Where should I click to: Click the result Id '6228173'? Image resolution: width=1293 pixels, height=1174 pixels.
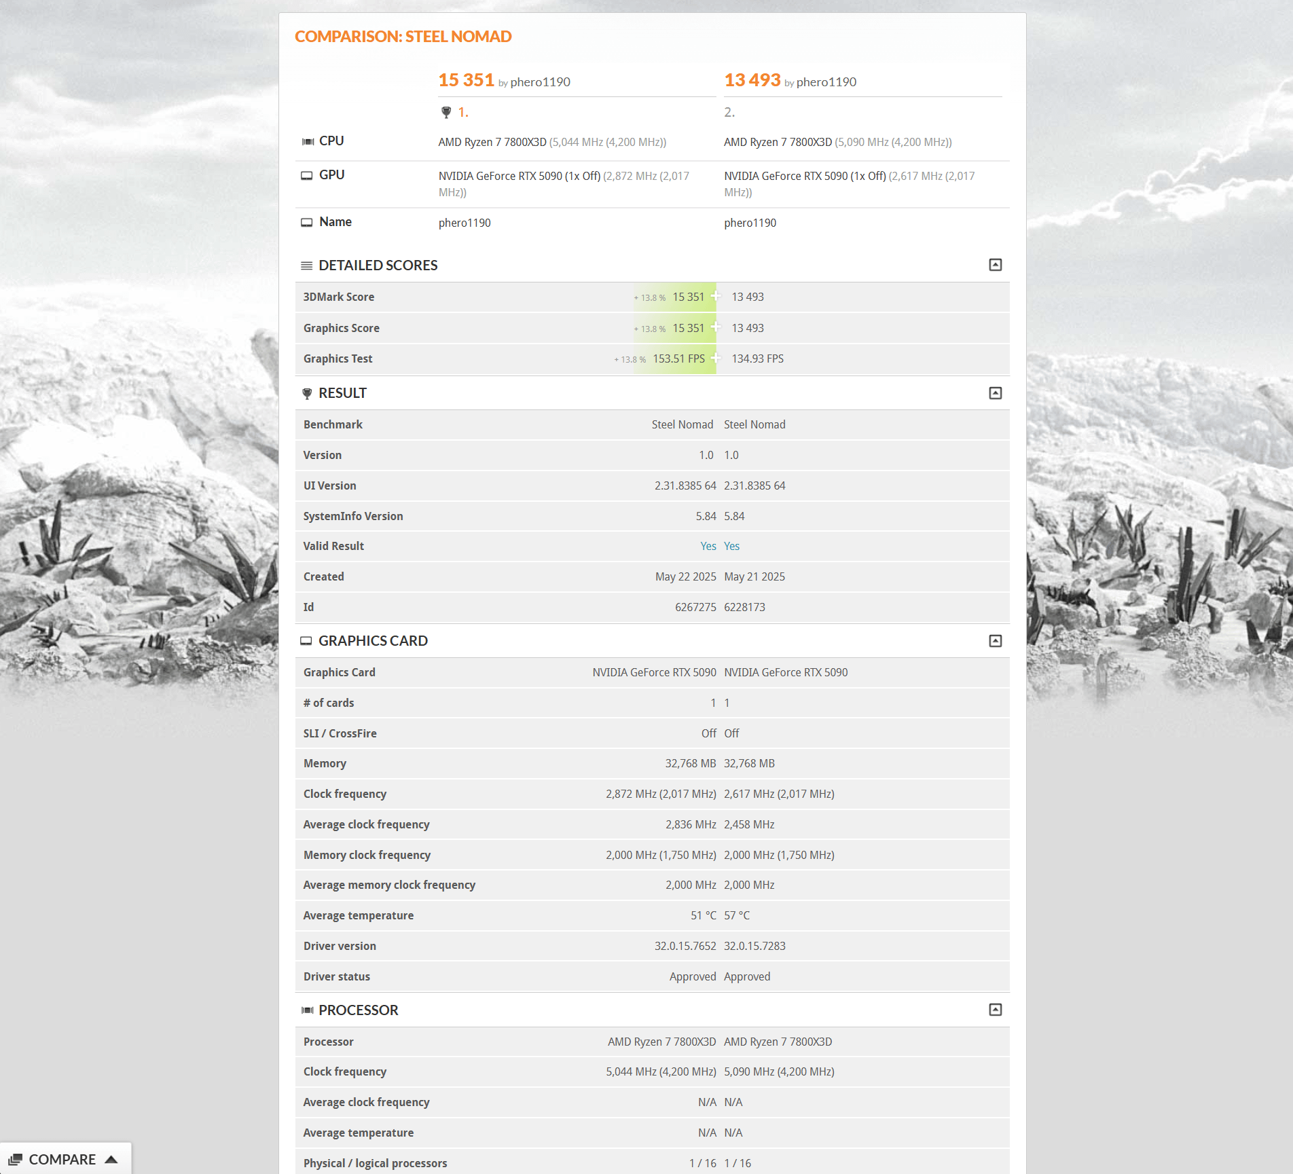click(744, 607)
